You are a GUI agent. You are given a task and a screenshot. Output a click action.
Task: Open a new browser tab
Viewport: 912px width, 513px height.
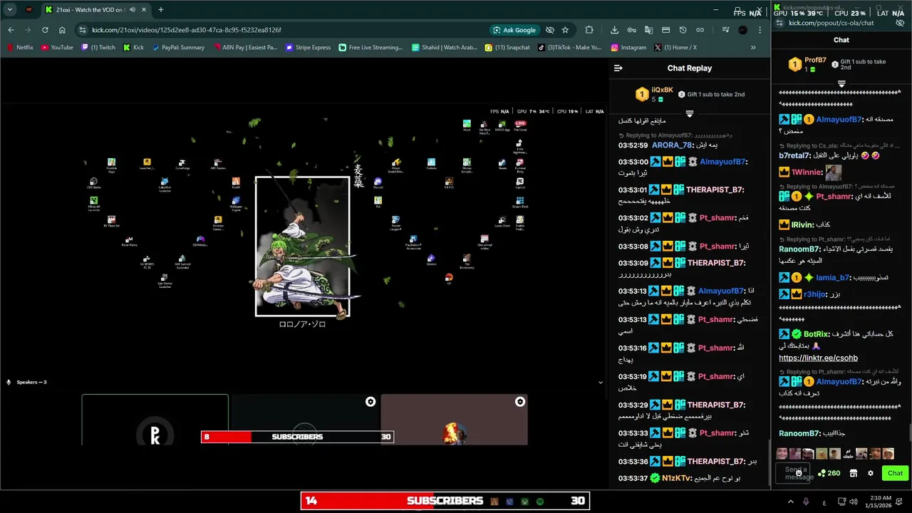pos(161,10)
